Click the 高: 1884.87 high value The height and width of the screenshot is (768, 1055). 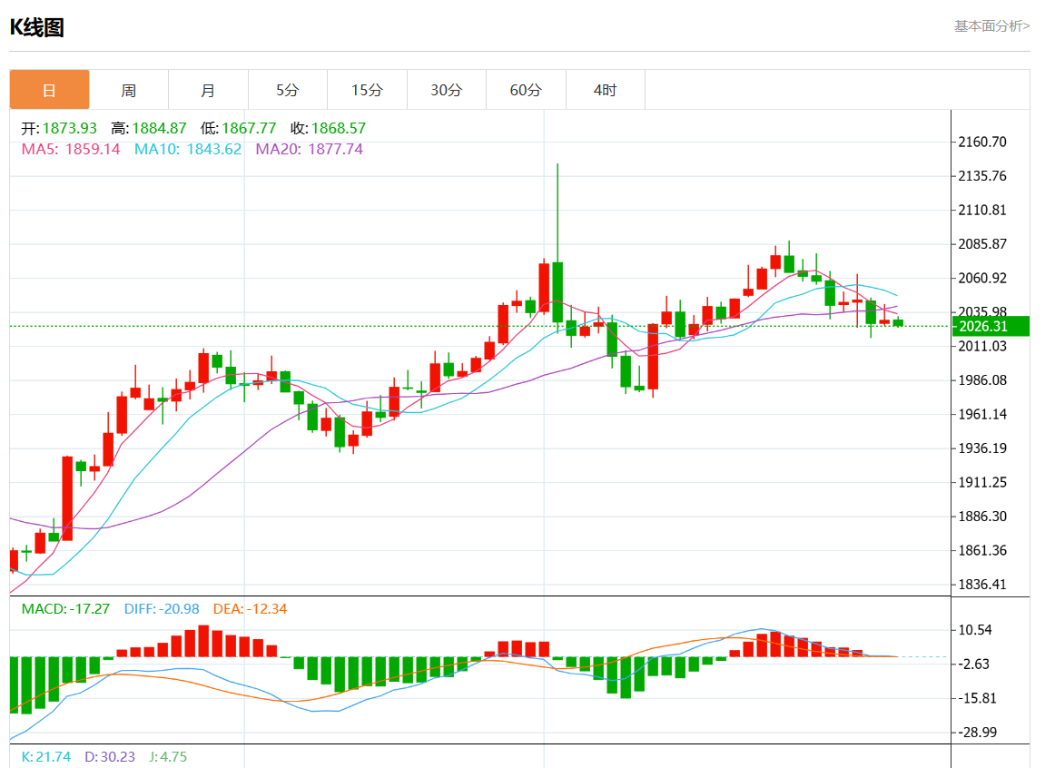[x=149, y=128]
